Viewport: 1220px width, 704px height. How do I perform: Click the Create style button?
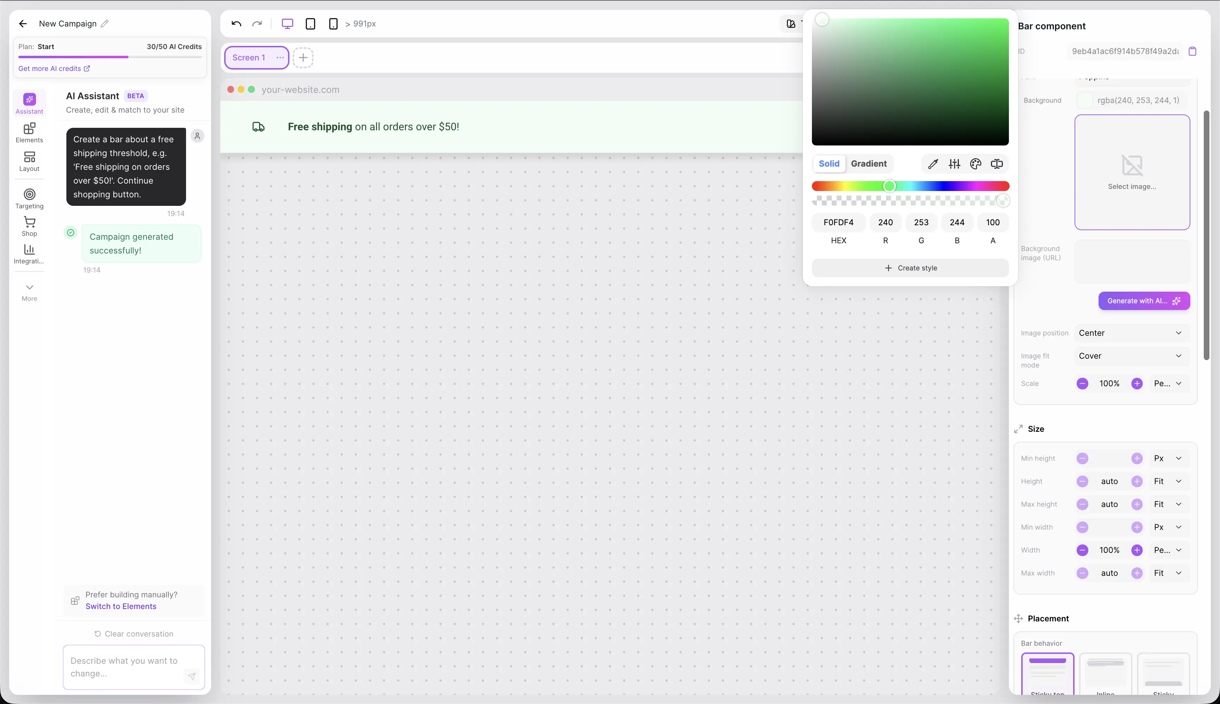(x=910, y=268)
